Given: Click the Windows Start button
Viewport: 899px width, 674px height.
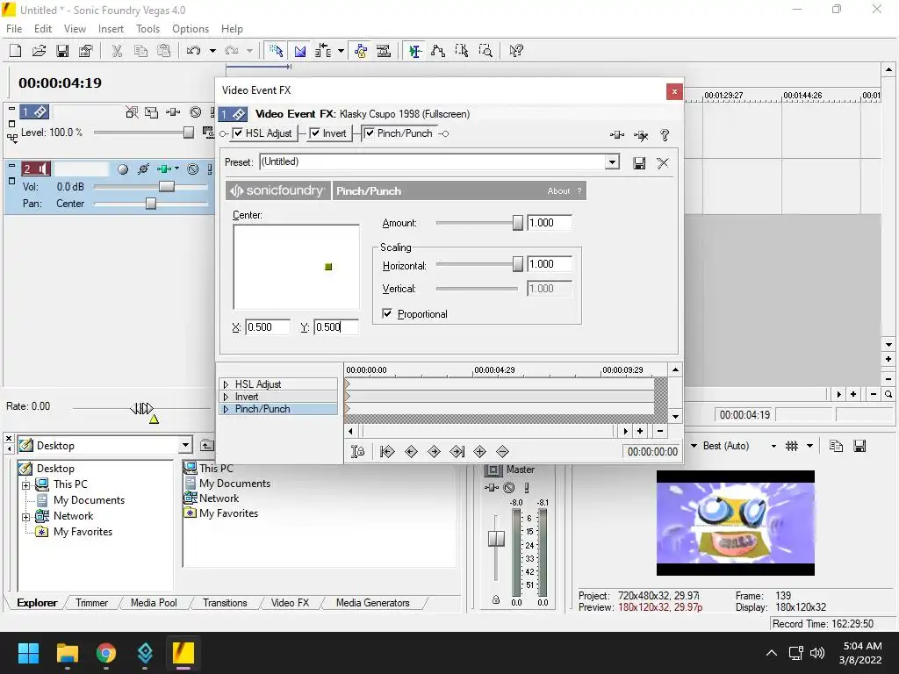Looking at the screenshot, I should coord(29,653).
